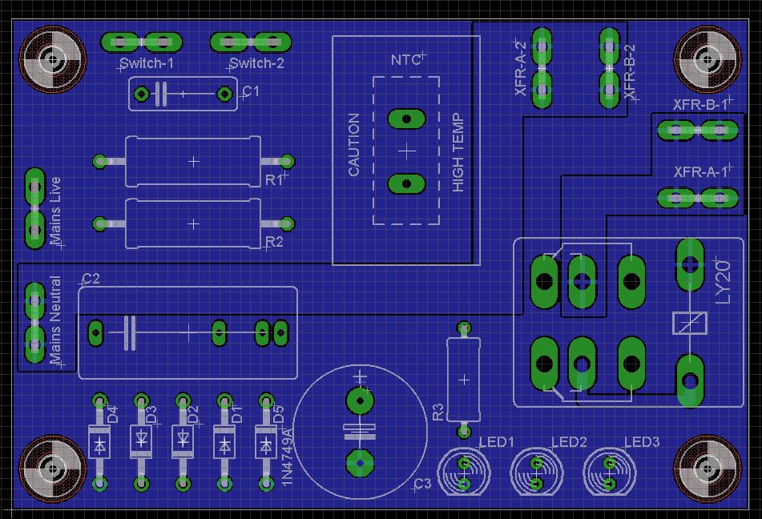Viewport: 762px width, 519px height.
Task: Click the C1 reference label
Action: pyautogui.click(x=251, y=91)
